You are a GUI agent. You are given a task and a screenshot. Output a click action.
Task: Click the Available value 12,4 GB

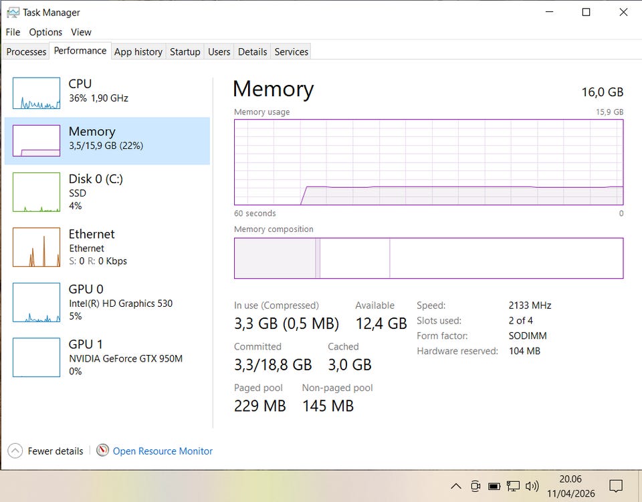(381, 324)
